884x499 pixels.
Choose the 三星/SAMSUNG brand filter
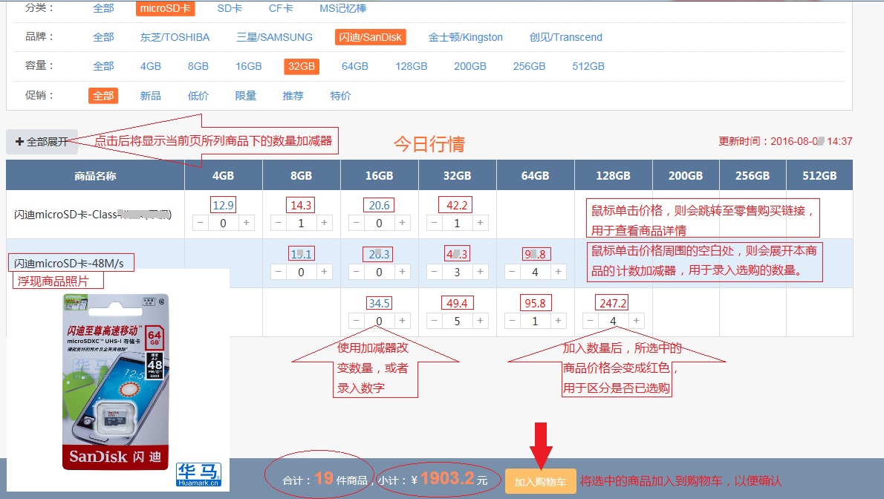[275, 37]
